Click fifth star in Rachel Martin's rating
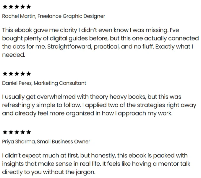201x178 pixels. 28,7
